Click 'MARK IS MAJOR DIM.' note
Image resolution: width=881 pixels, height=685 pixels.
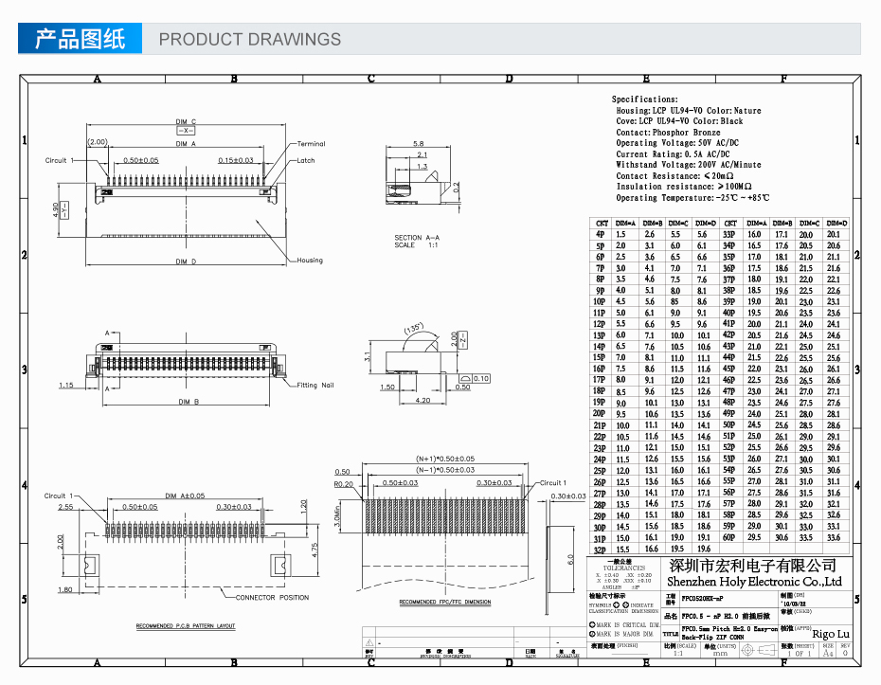tap(625, 634)
